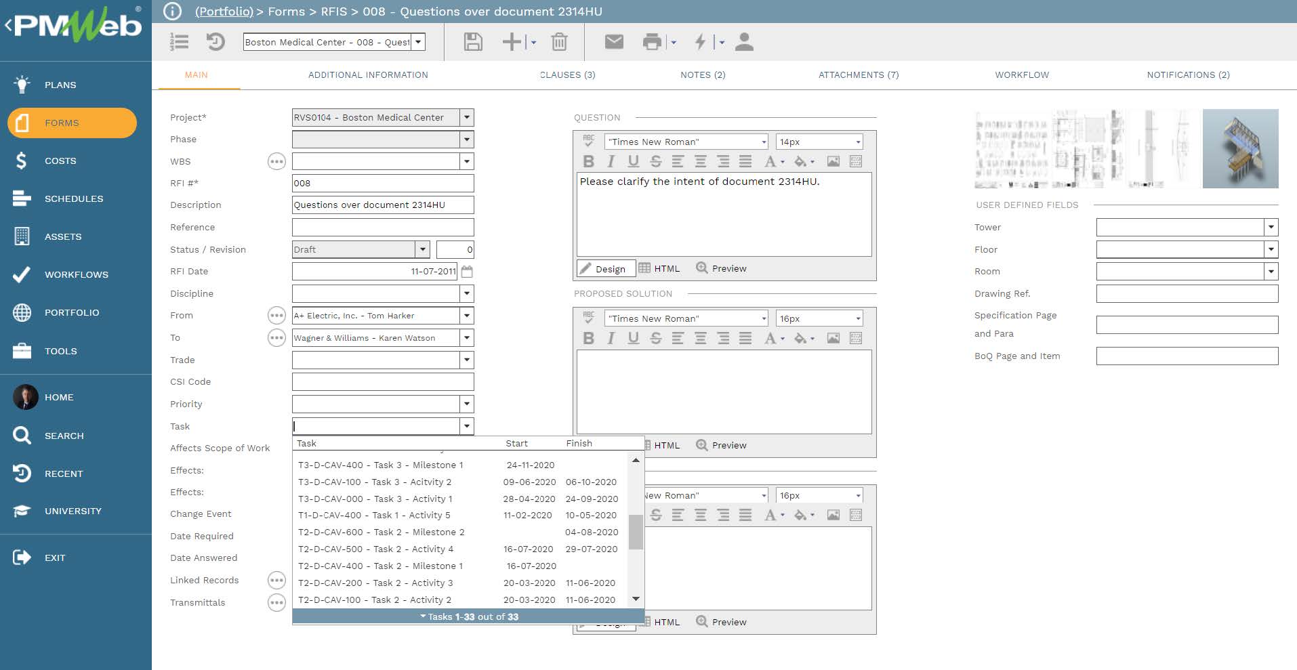The width and height of the screenshot is (1297, 670).
Task: Open Plans in the sidebar
Action: 60,85
